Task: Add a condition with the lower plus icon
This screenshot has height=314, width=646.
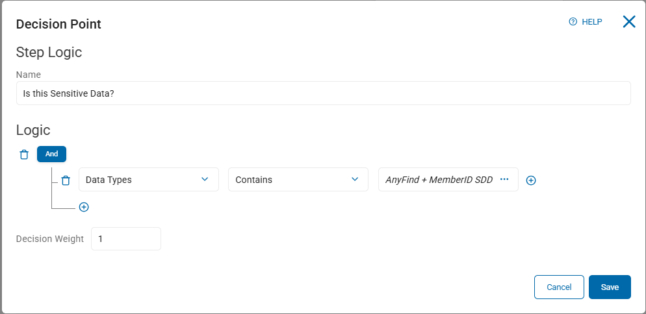Action: pyautogui.click(x=84, y=207)
